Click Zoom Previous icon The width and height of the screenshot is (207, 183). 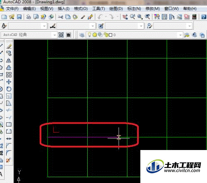click(x=147, y=17)
